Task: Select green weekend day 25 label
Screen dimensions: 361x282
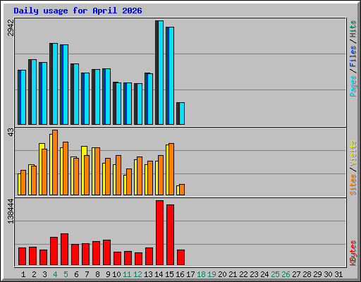Action: (x=275, y=274)
